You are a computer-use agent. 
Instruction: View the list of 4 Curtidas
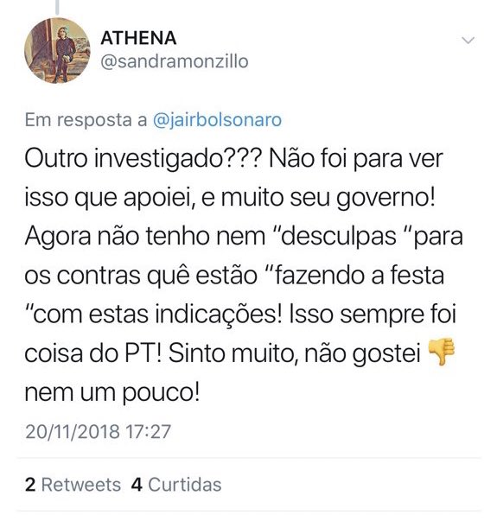(176, 485)
